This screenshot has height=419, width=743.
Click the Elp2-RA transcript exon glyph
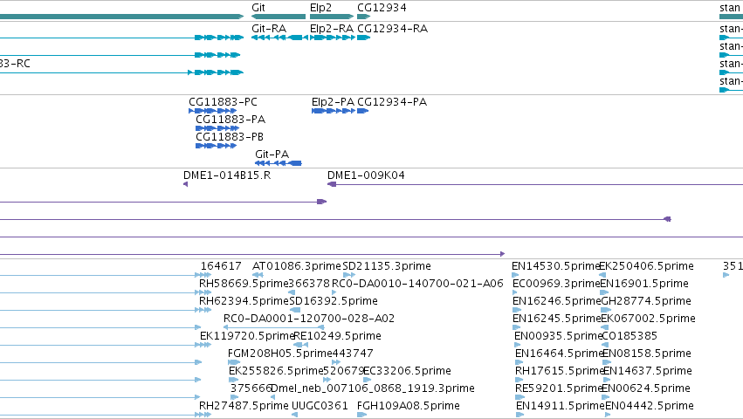point(333,38)
